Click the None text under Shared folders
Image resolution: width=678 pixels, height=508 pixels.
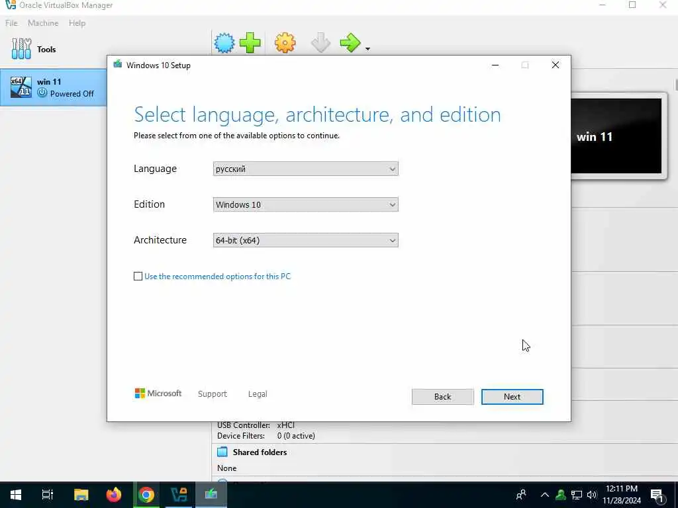click(226, 468)
